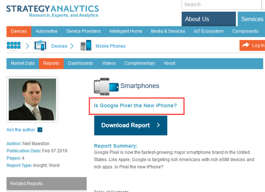Click the Smartphones category icon
265x192 pixels.
click(x=106, y=87)
